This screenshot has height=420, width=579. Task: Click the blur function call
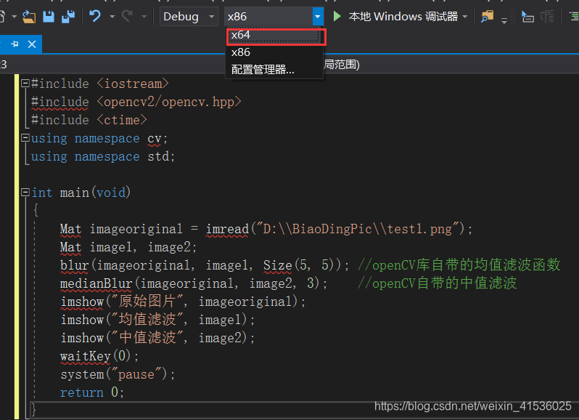coord(74,265)
